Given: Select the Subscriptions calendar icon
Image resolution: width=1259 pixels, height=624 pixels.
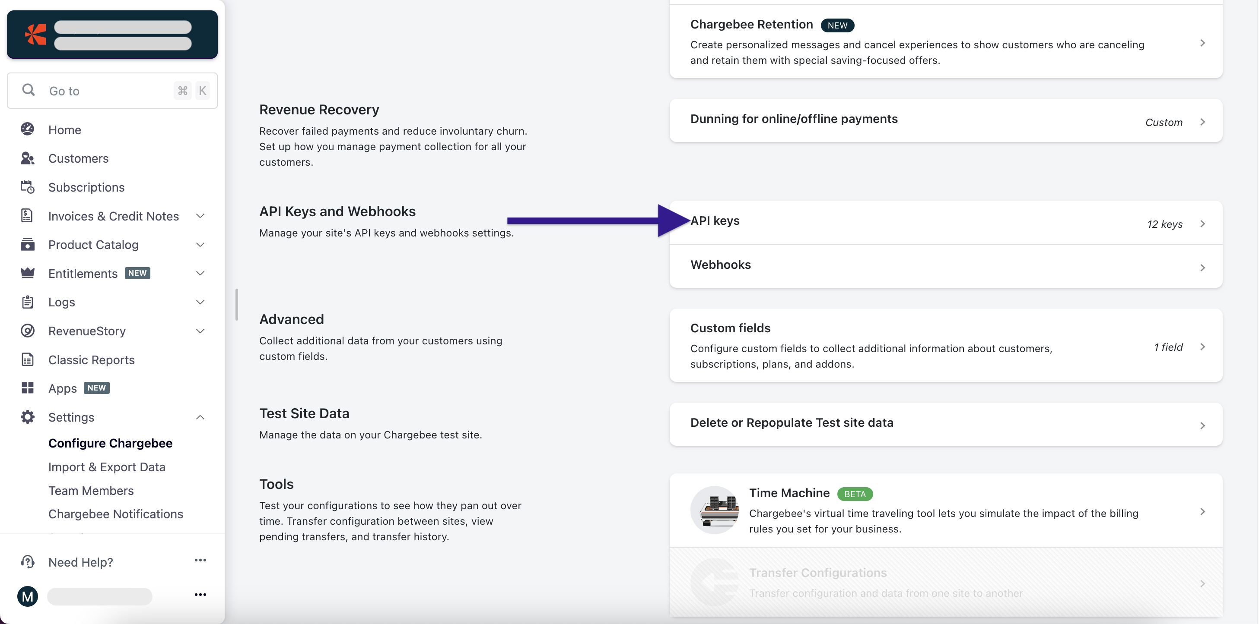Looking at the screenshot, I should pos(27,187).
